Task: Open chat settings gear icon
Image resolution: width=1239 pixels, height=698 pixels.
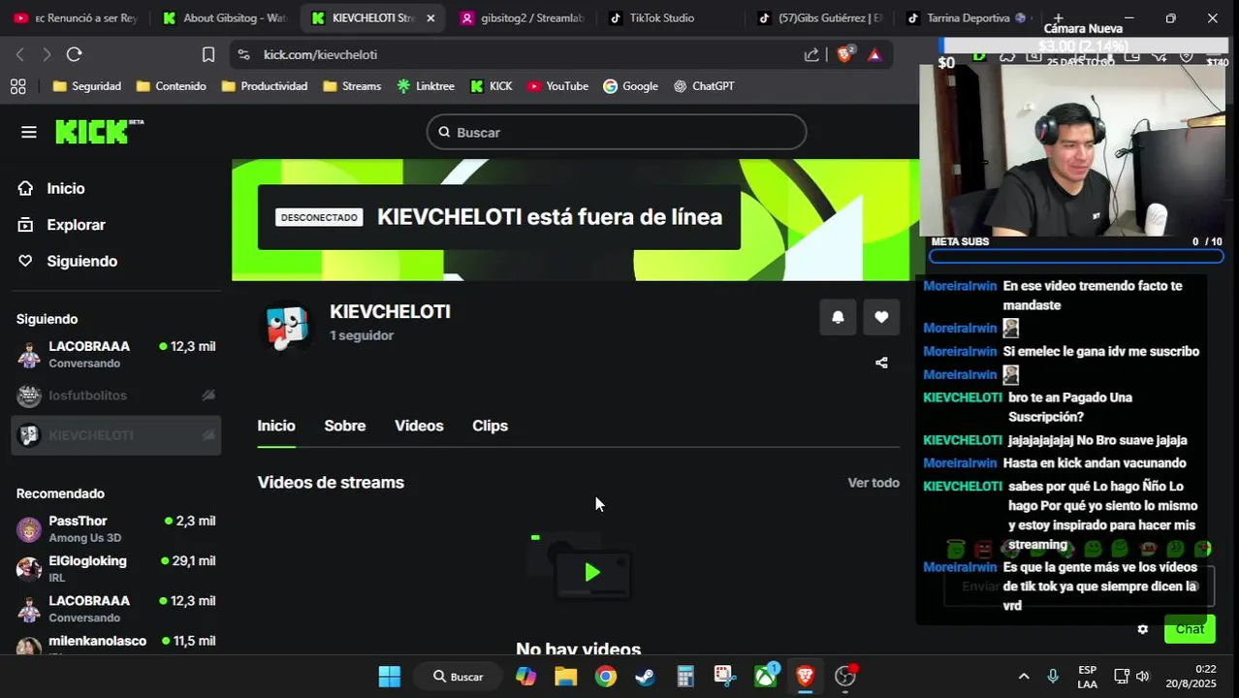Action: [1143, 629]
